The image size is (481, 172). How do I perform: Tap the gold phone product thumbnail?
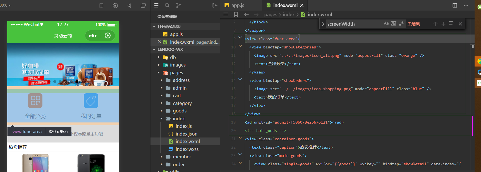pos(35,163)
